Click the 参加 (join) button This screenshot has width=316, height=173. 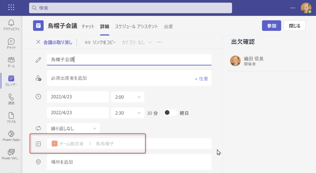(271, 25)
